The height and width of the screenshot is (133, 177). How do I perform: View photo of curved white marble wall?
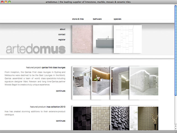click(x=144, y=81)
